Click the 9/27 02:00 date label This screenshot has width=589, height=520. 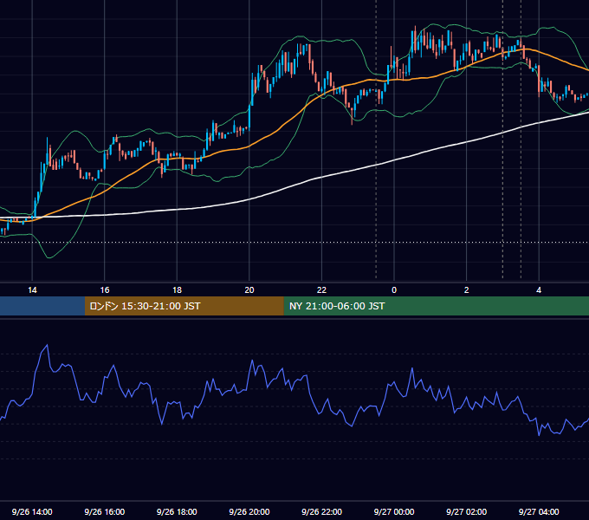[467, 511]
